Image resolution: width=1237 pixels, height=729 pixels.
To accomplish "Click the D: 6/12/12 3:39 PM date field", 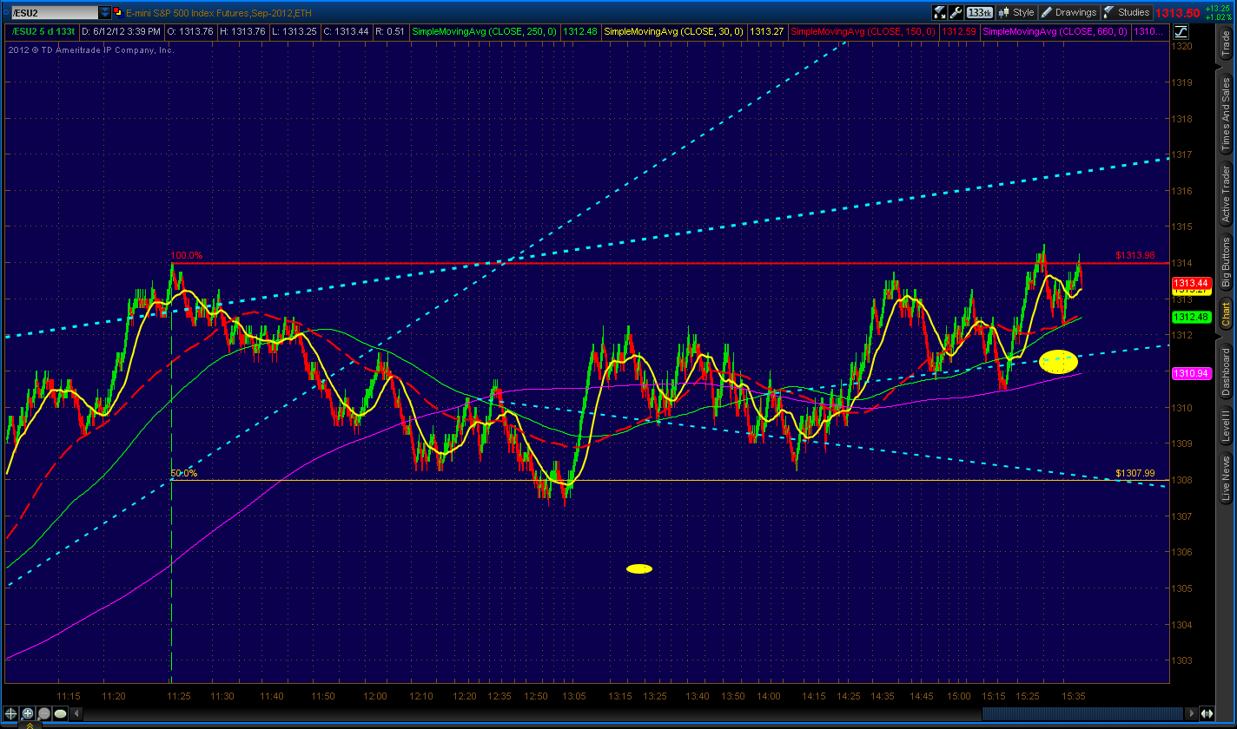I will [x=121, y=31].
